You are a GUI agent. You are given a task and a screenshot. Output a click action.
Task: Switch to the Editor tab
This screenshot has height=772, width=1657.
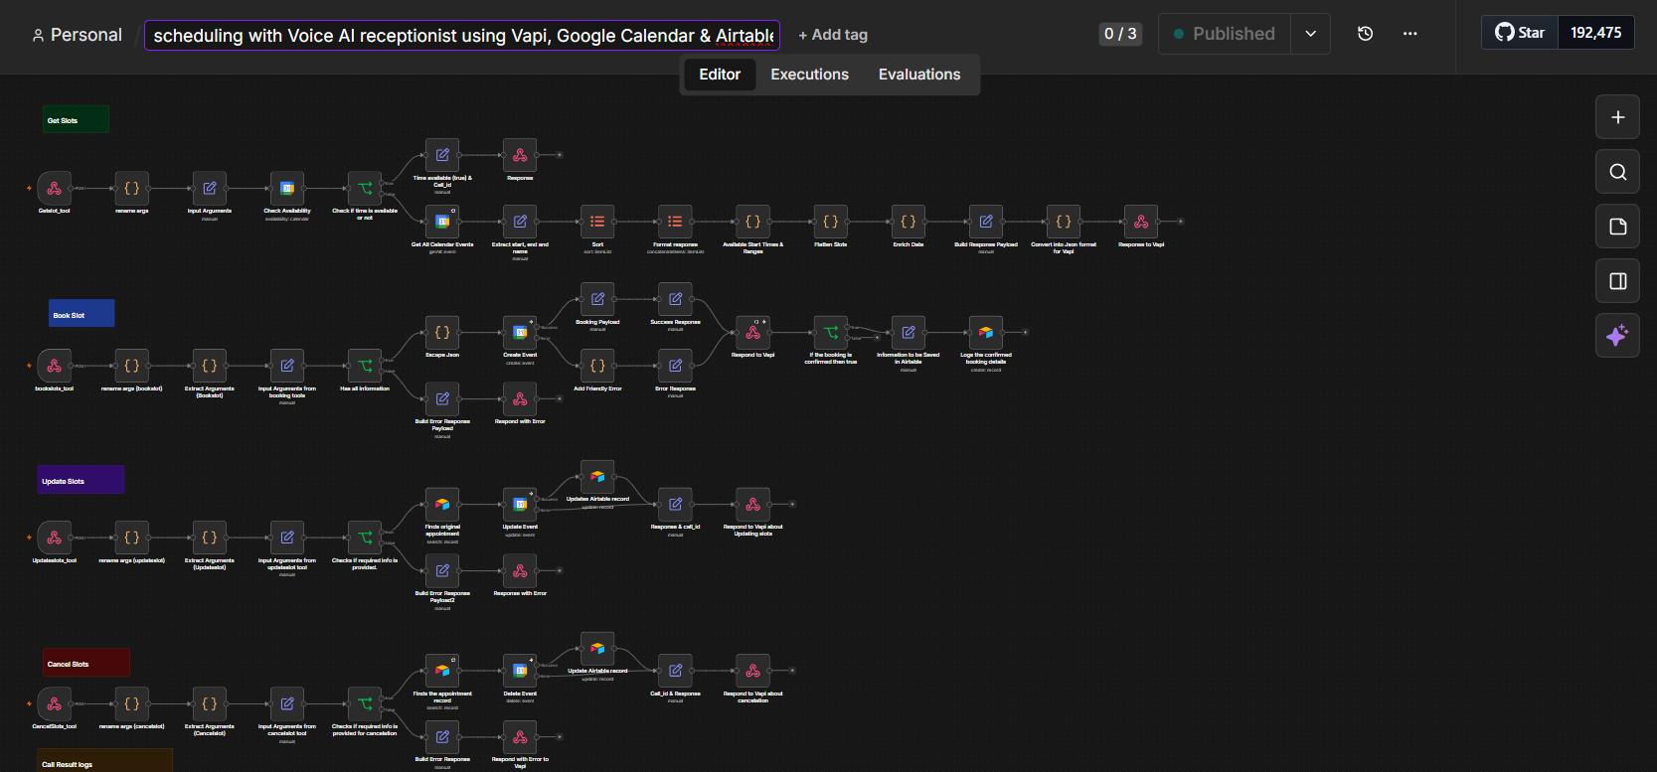point(720,75)
